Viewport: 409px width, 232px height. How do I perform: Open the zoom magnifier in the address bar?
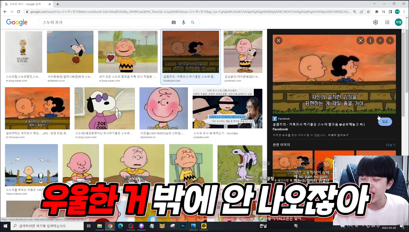pyautogui.click(x=355, y=12)
